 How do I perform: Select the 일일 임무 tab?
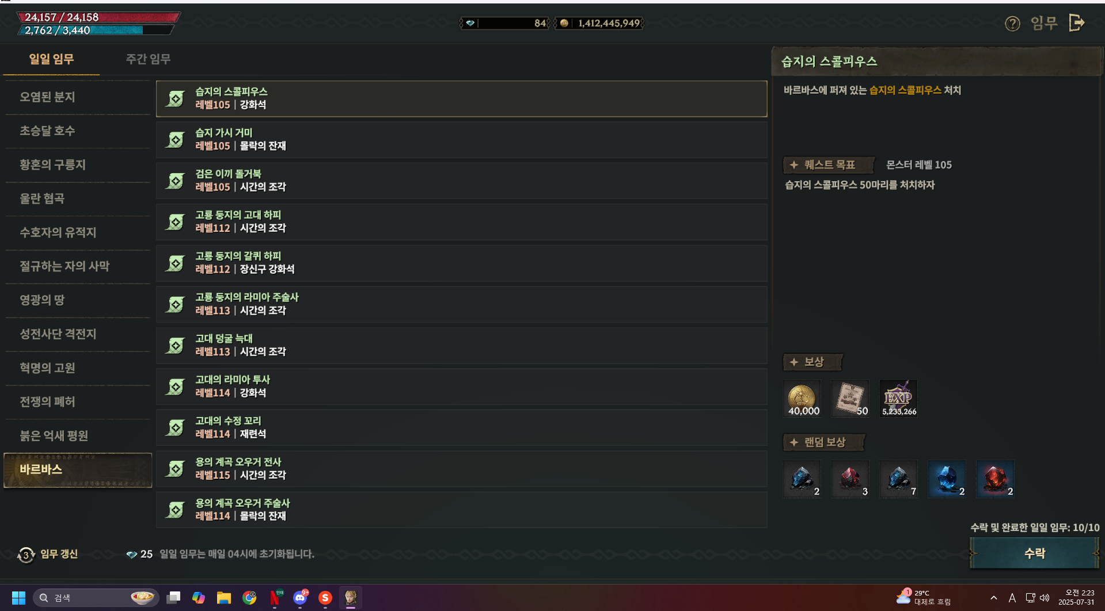coord(51,59)
